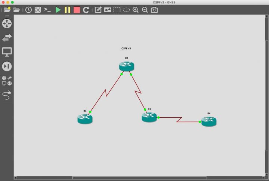Select the Add note tool
This screenshot has height=181, width=269.
[98, 10]
